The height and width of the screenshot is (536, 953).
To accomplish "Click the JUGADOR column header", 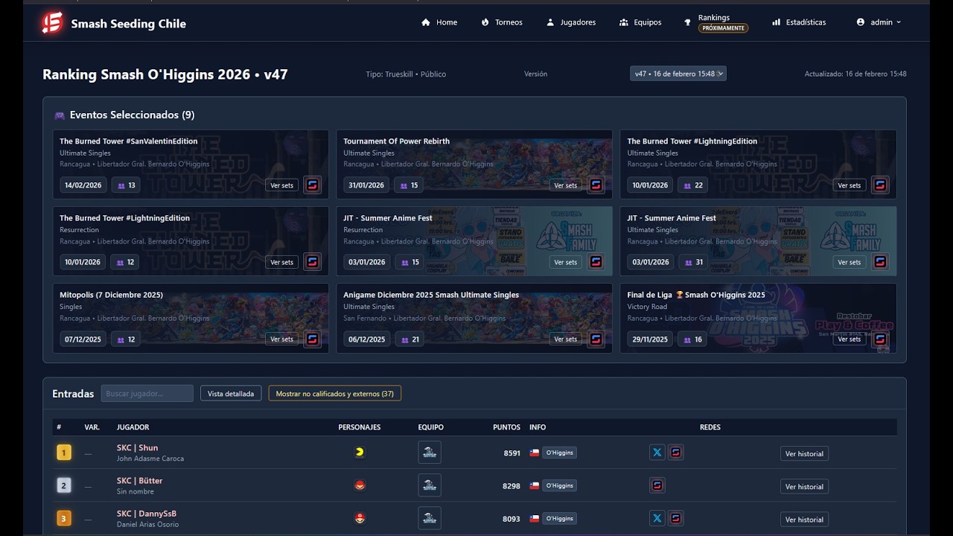I will [x=133, y=427].
